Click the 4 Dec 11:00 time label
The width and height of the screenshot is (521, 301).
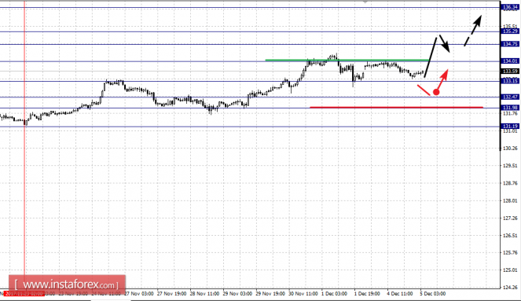[400, 294]
